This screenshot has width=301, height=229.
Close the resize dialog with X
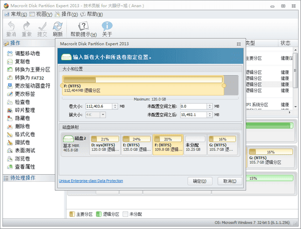click(x=239, y=44)
